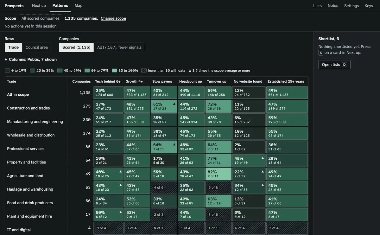This screenshot has width=380, height=235.
Task: Open Property Turnover up 77% cell
Action: tap(218, 161)
